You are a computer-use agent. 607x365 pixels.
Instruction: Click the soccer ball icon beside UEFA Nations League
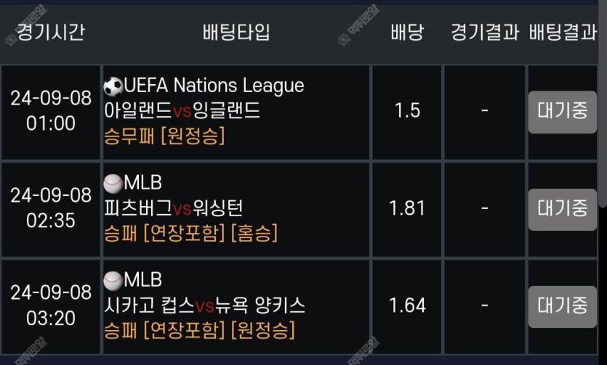pyautogui.click(x=113, y=87)
